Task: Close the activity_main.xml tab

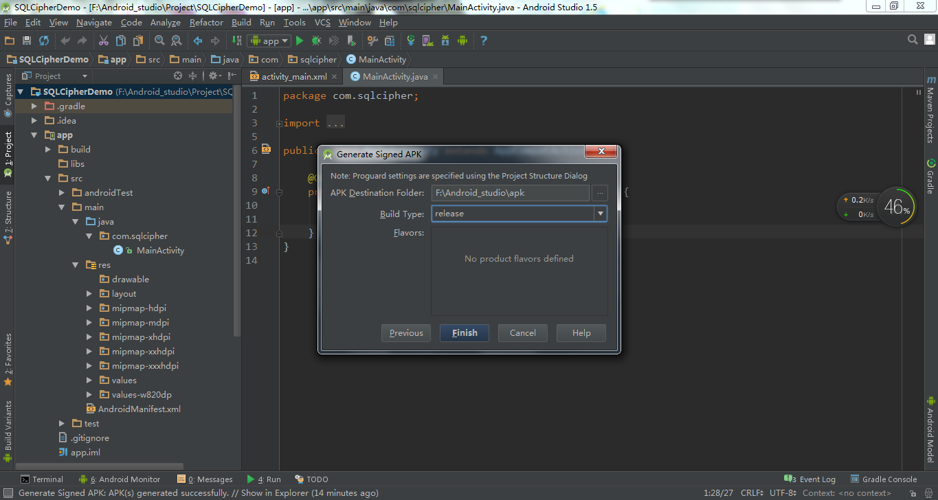Action: click(334, 77)
